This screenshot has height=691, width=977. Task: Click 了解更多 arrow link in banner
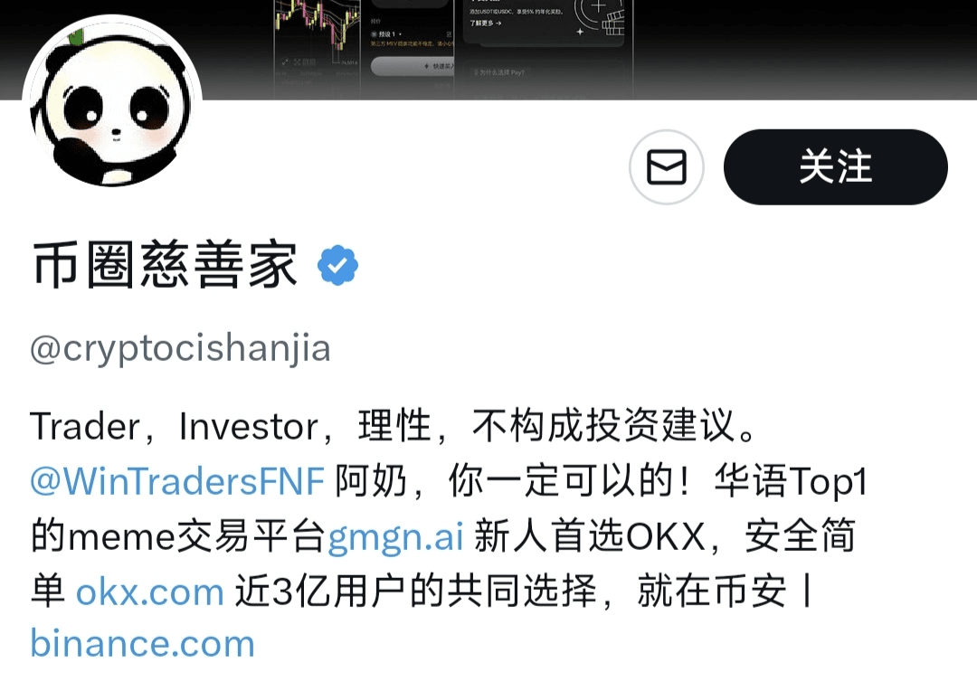[x=486, y=23]
